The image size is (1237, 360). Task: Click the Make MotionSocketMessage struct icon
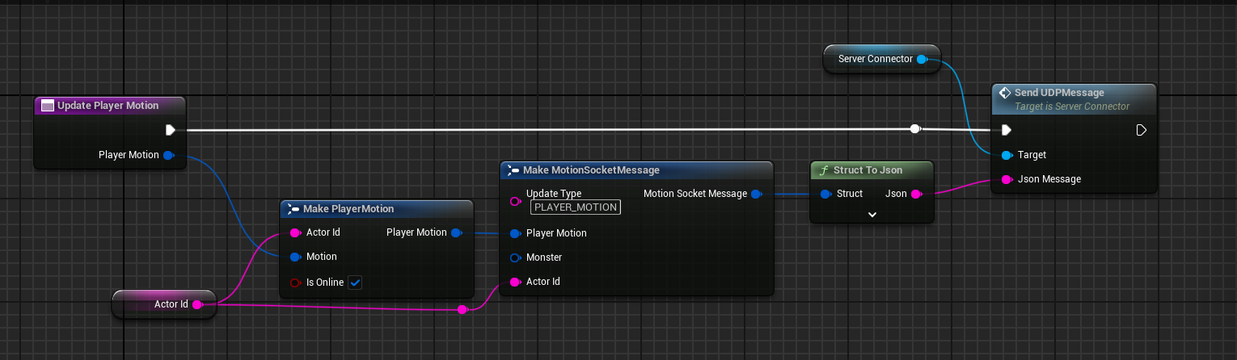tap(513, 170)
